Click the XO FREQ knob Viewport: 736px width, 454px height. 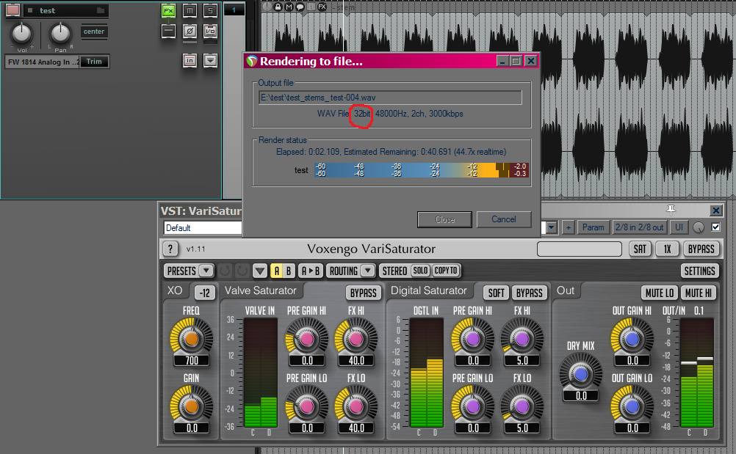coord(191,339)
